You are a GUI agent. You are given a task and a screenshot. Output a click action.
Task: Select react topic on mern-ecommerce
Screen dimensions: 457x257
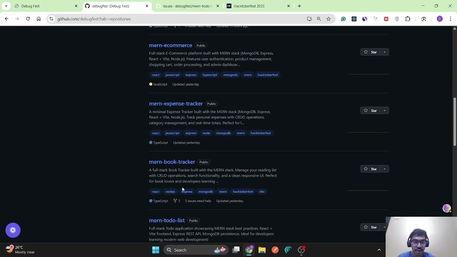(156, 75)
